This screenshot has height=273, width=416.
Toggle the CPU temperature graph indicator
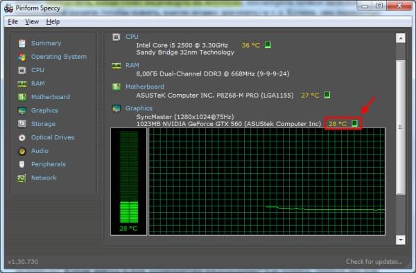268,45
